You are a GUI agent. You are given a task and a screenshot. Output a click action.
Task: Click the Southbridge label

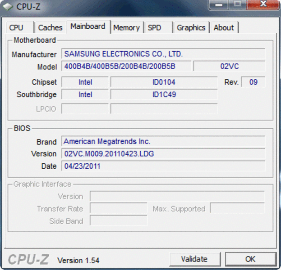(37, 94)
